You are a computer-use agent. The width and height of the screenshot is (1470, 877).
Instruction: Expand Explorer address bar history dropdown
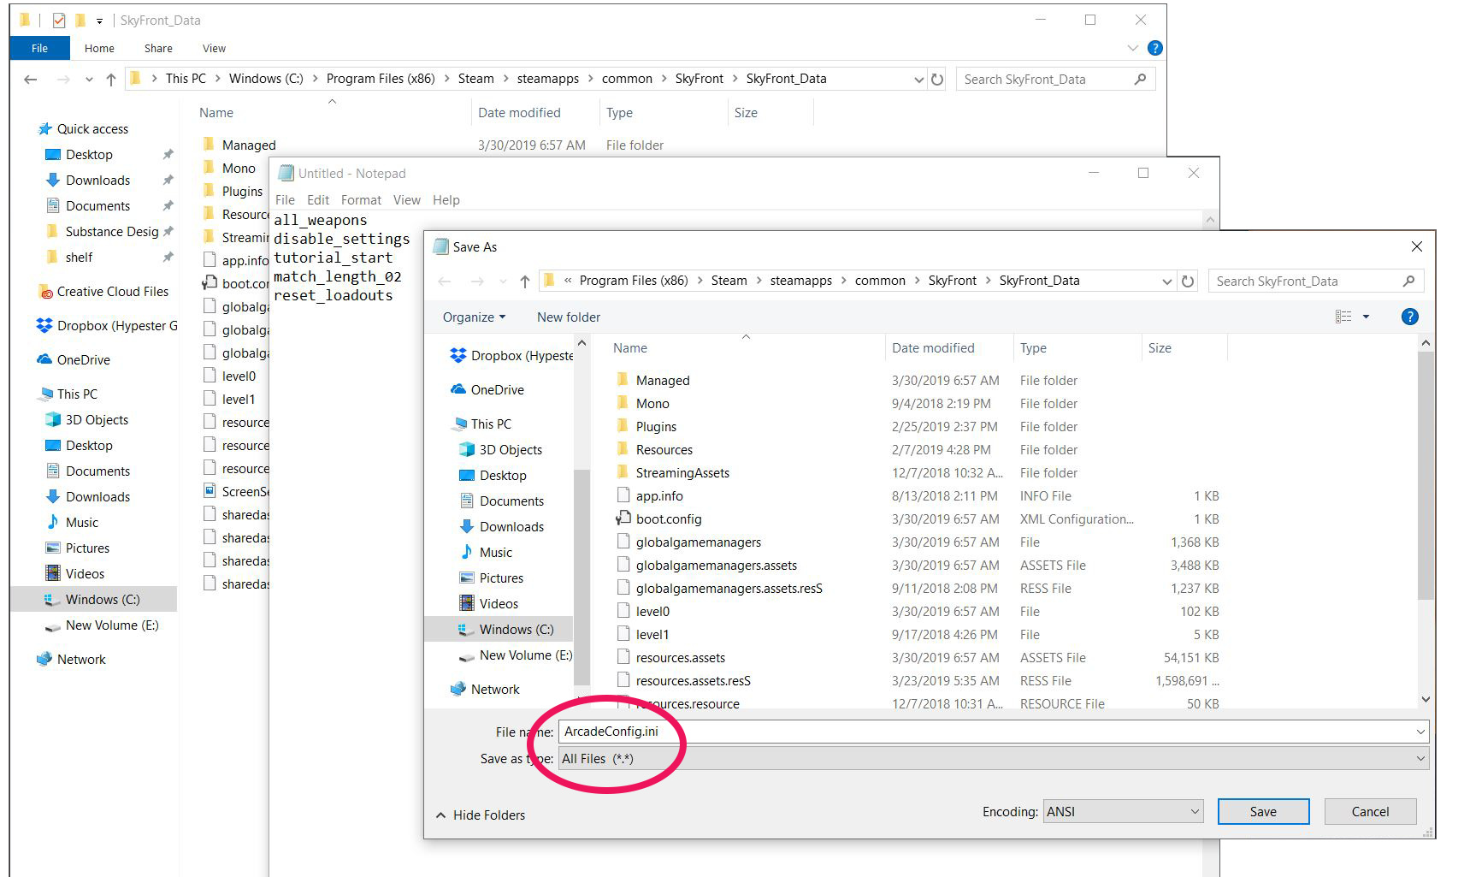click(919, 79)
